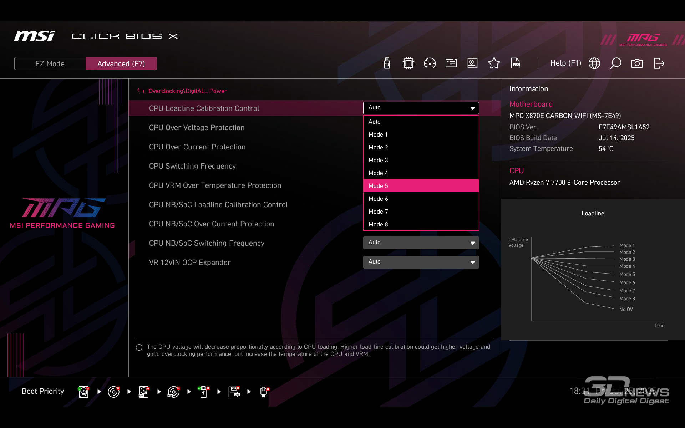Choose Mode 1 in the dropdown list

pyautogui.click(x=421, y=134)
